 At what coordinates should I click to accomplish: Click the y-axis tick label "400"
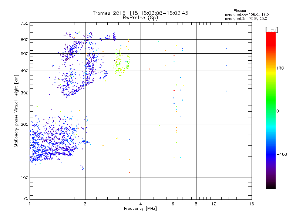[24, 71]
